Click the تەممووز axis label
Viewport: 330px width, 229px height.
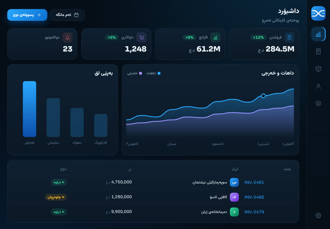click(x=218, y=144)
